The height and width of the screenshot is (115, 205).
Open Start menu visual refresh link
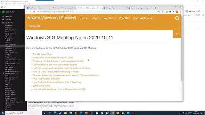pos(58,61)
